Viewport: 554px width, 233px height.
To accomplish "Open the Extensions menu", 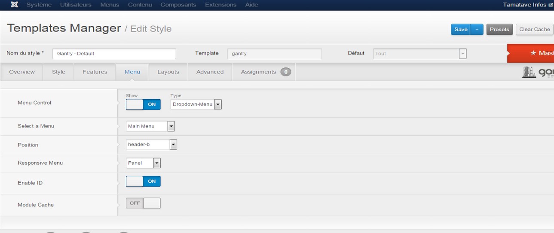I will (x=220, y=5).
